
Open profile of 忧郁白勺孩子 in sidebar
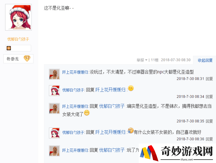18,39
